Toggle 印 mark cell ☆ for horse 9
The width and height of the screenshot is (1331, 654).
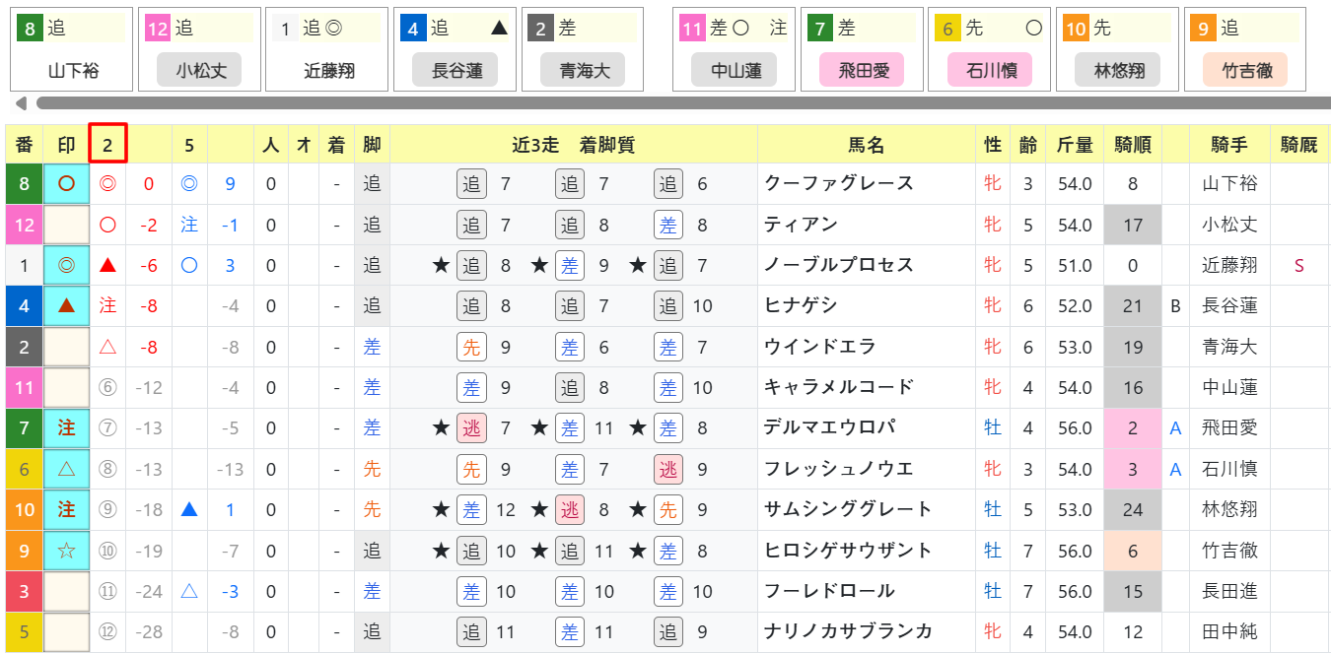click(66, 550)
